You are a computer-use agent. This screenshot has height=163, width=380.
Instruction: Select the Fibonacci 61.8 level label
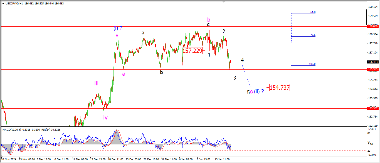(313, 12)
